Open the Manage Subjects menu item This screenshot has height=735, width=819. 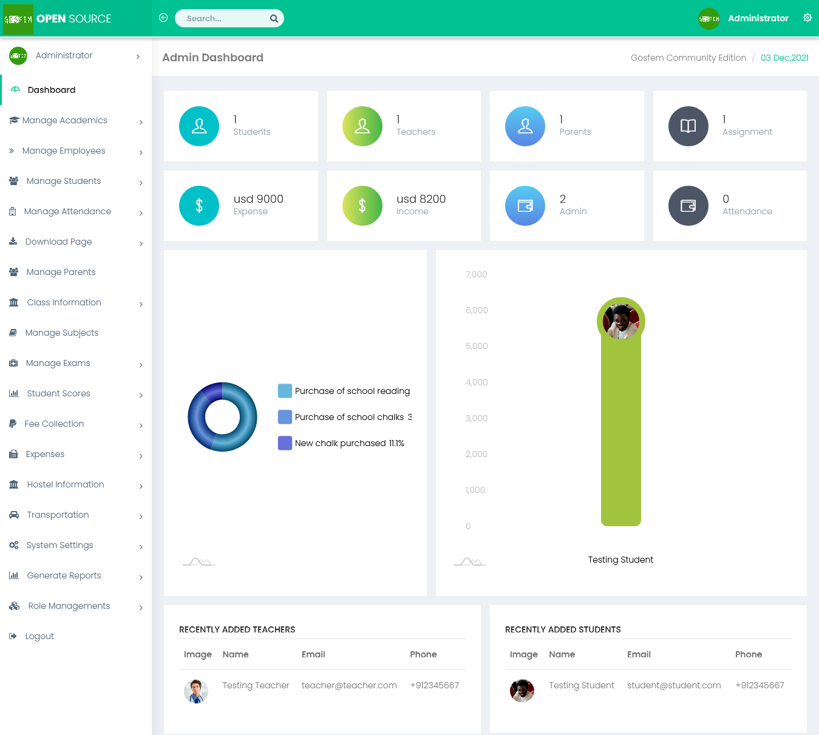pos(61,333)
